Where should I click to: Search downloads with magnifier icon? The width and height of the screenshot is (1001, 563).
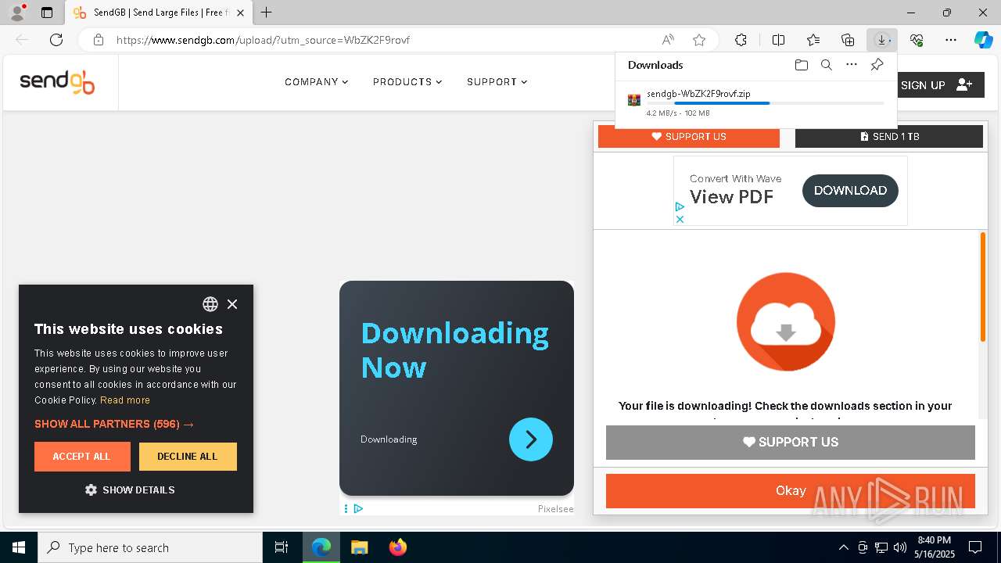pyautogui.click(x=826, y=65)
